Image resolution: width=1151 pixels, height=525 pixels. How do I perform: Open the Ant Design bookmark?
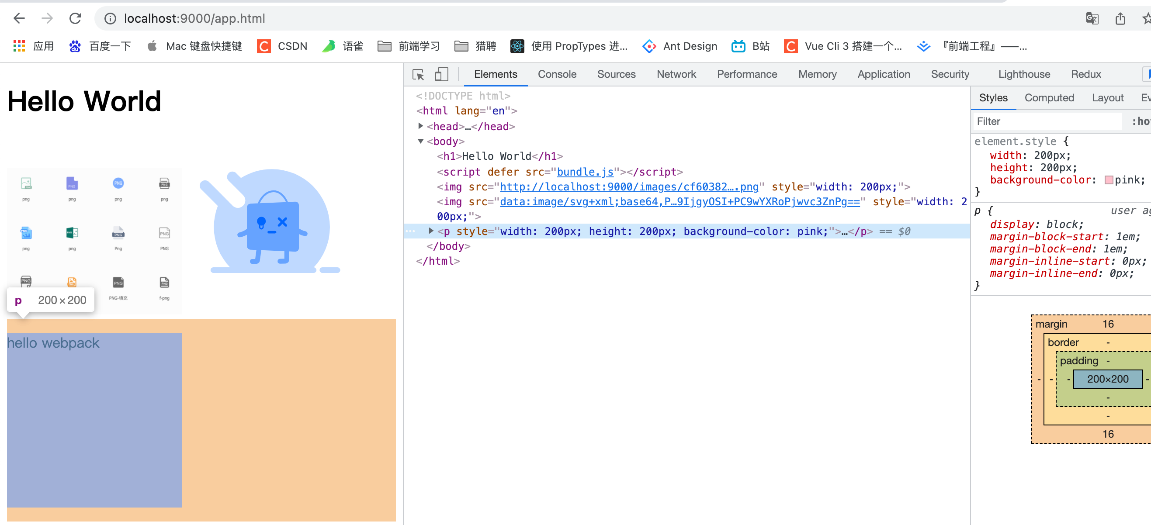coord(679,46)
